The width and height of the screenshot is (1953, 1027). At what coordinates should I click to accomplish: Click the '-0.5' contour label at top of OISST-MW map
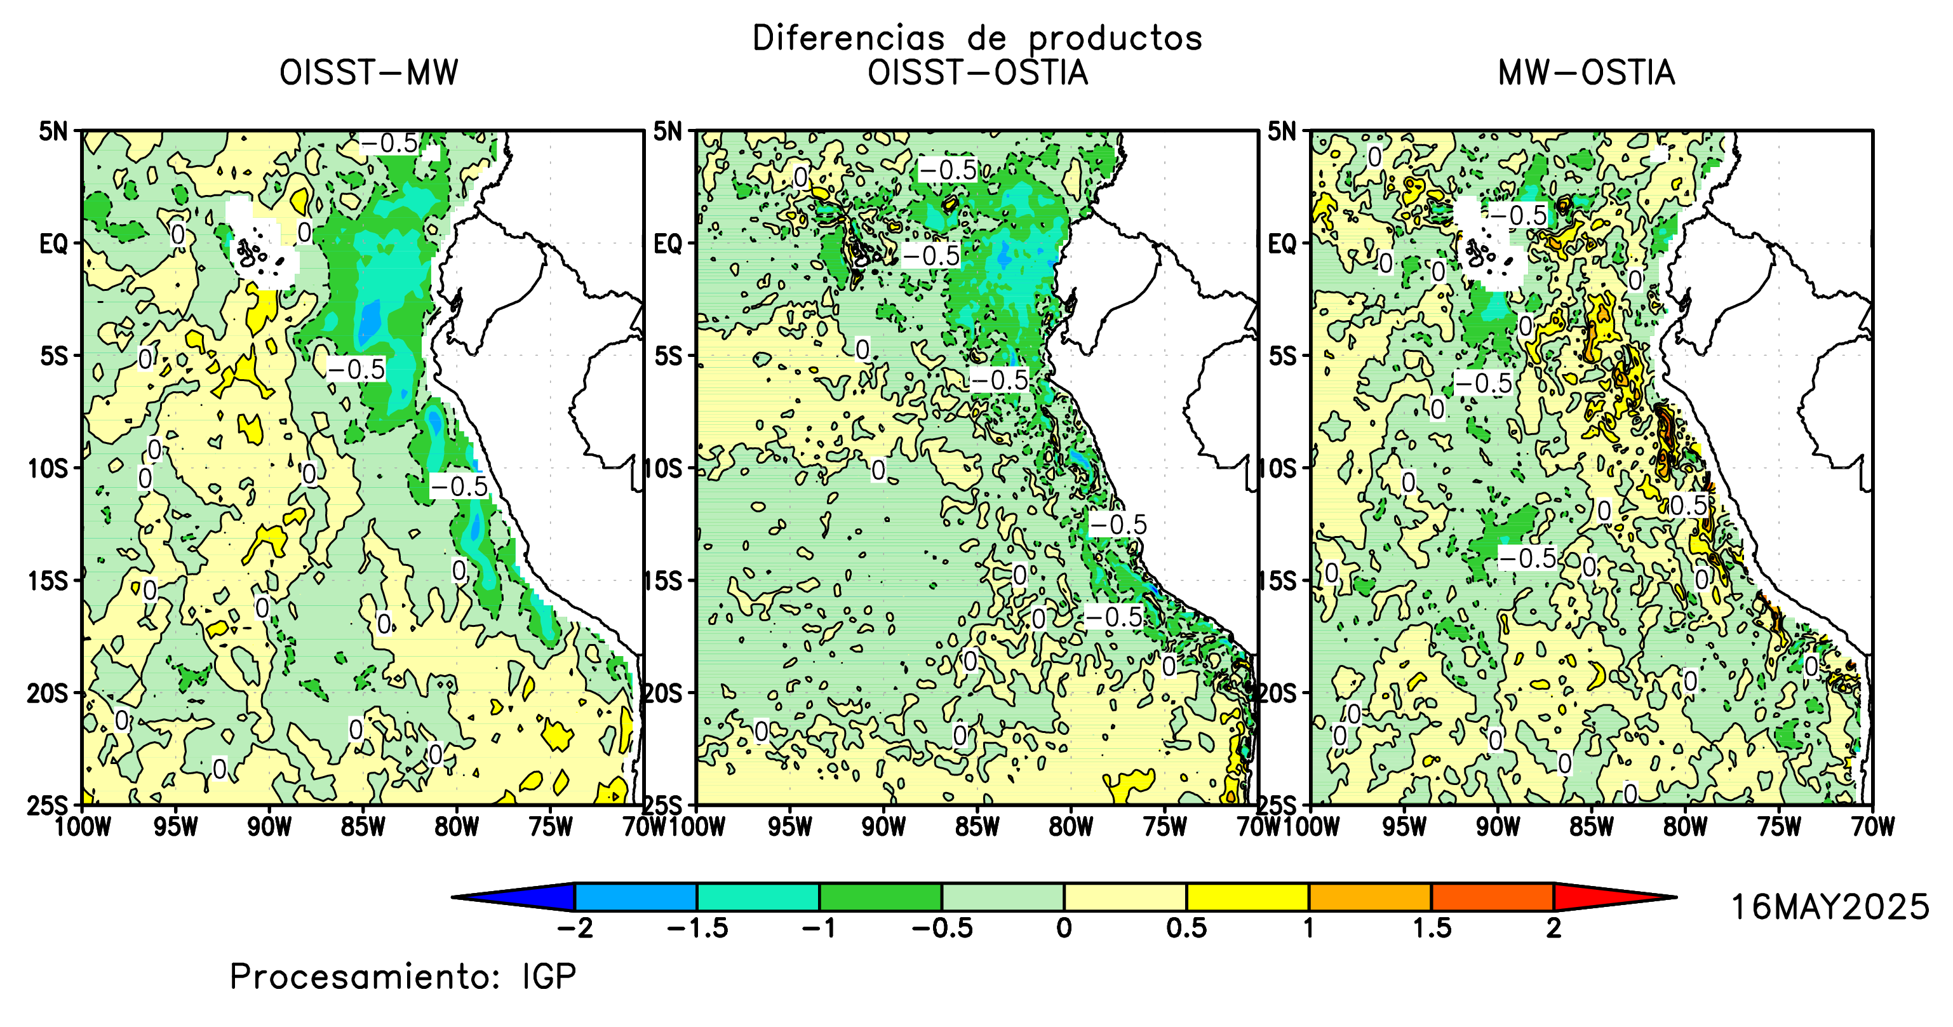tap(389, 144)
